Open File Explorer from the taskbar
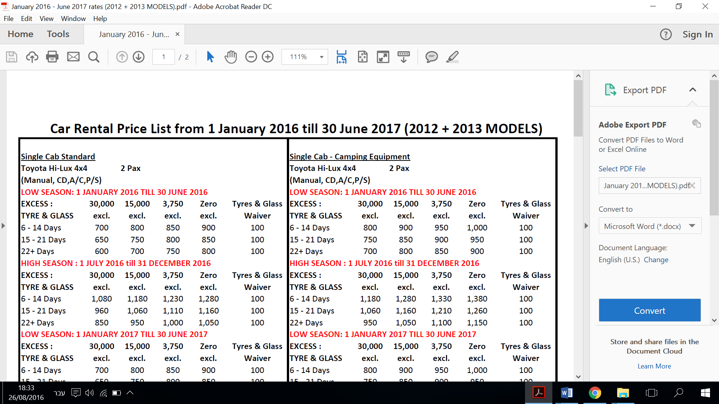 pos(623,393)
